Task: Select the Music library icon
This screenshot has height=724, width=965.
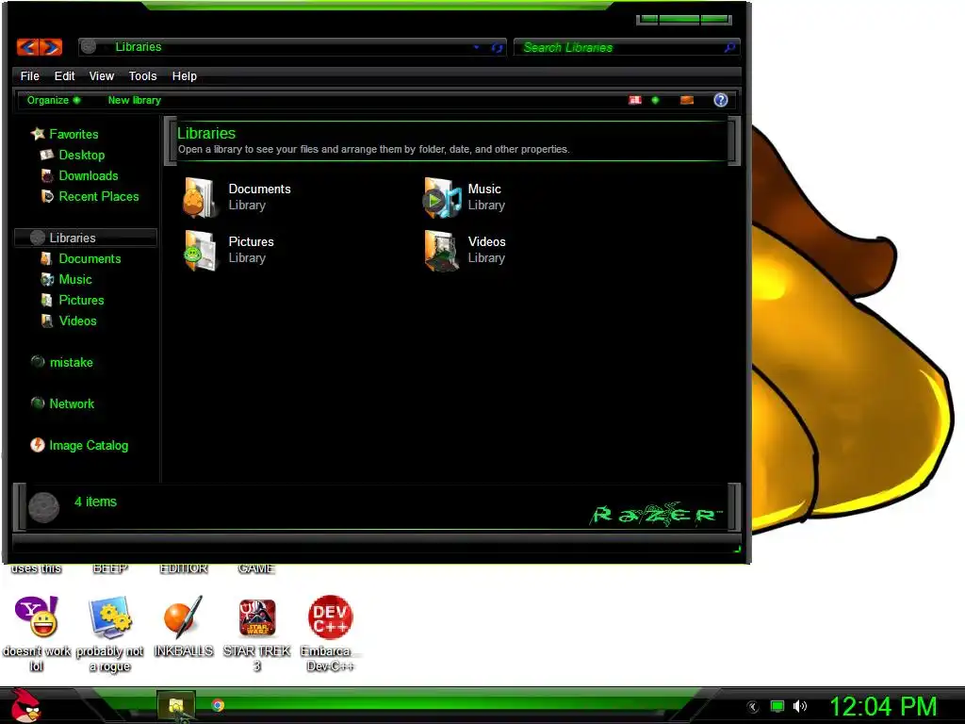Action: coord(441,197)
